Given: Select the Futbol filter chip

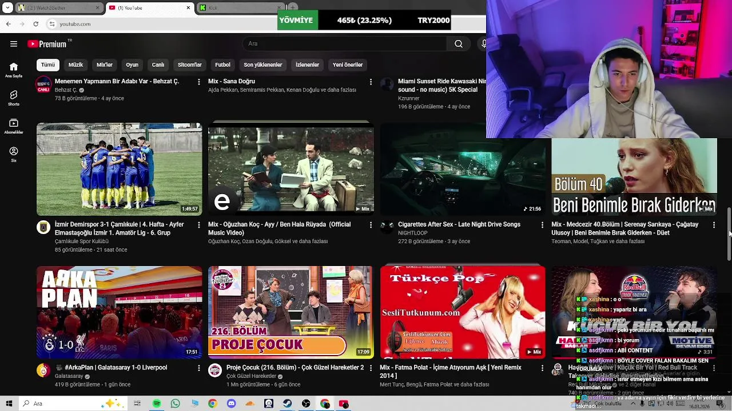Looking at the screenshot, I should coord(222,65).
